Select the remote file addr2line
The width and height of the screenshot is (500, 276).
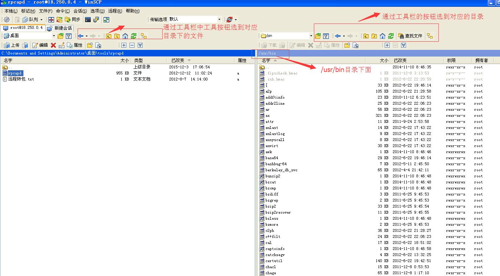pyautogui.click(x=275, y=103)
